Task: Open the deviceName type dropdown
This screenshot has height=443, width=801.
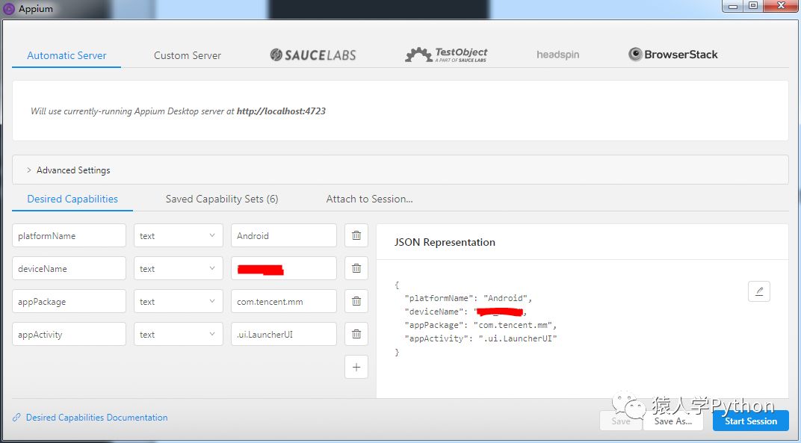Action: click(179, 268)
